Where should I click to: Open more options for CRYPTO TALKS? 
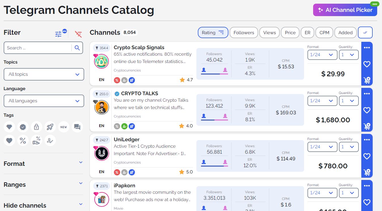[x=367, y=93]
